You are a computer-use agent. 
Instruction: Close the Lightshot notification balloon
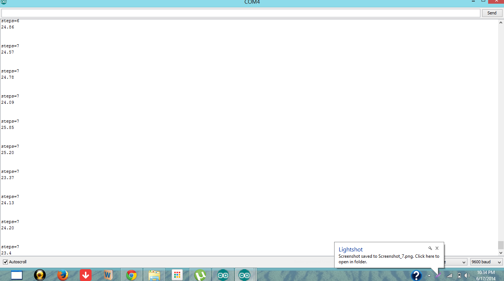[437, 248]
